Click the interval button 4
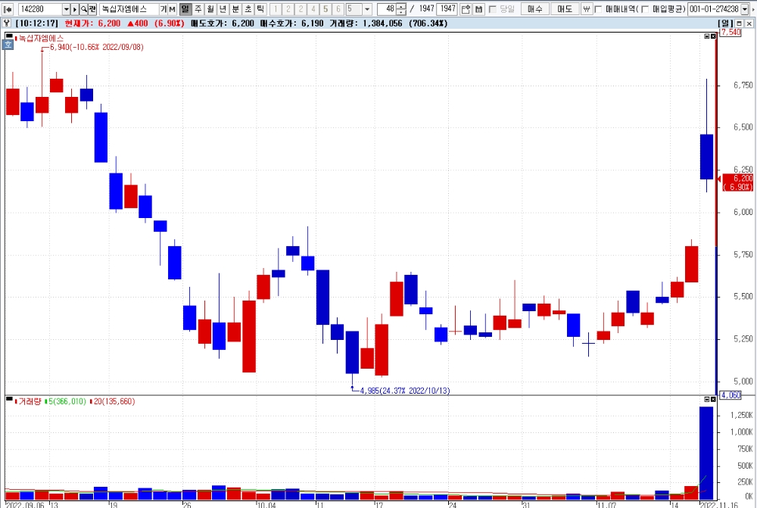This screenshot has height=508, width=757. pyautogui.click(x=313, y=8)
